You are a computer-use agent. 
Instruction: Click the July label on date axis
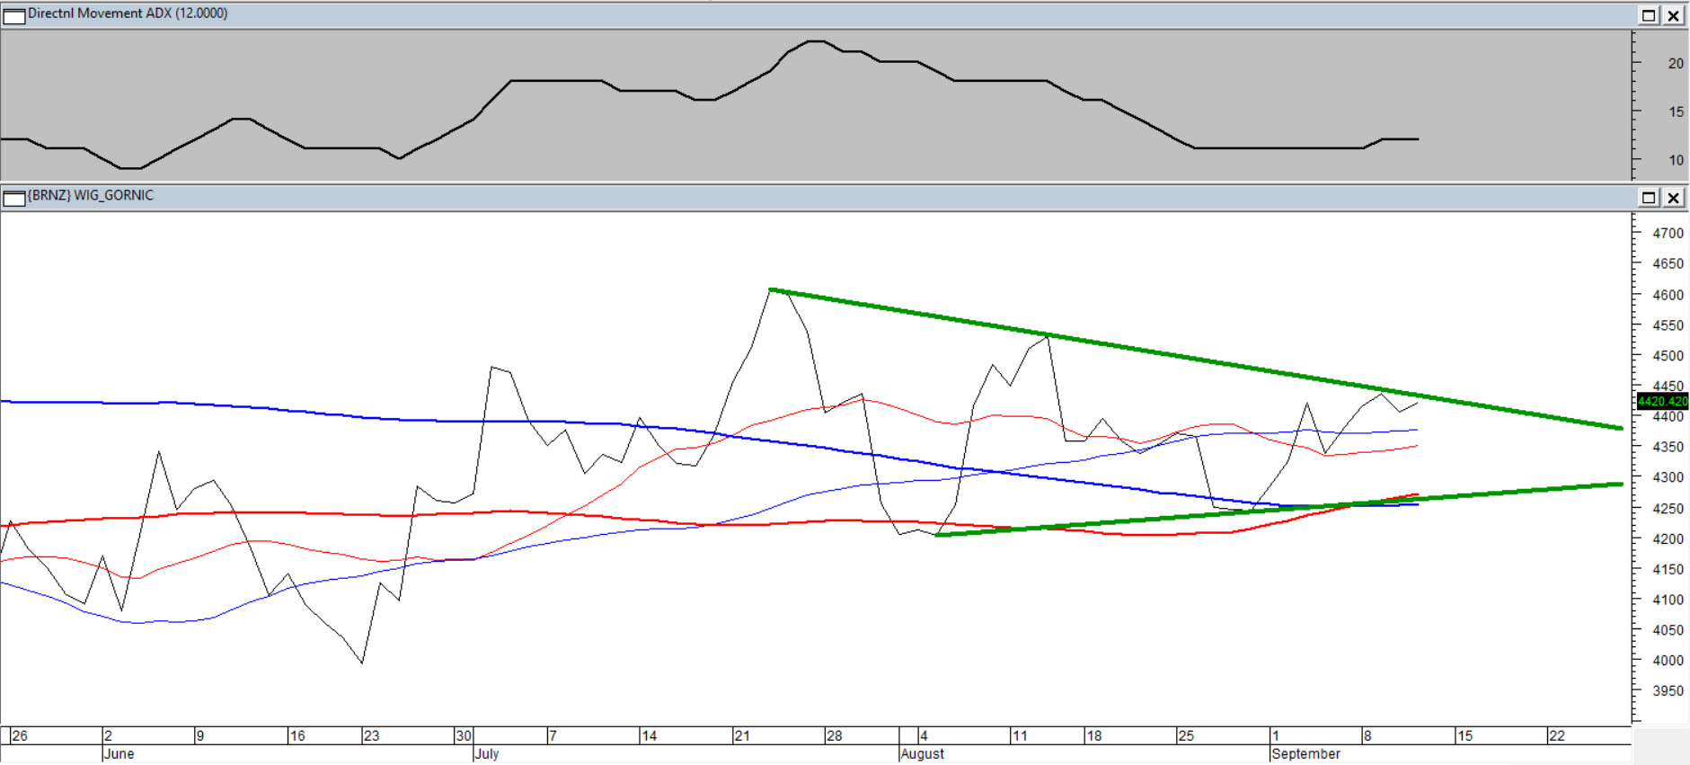click(x=486, y=754)
